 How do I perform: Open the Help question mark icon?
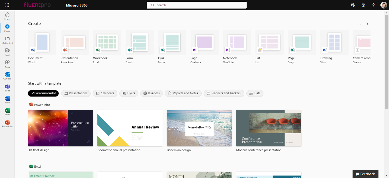374,5
